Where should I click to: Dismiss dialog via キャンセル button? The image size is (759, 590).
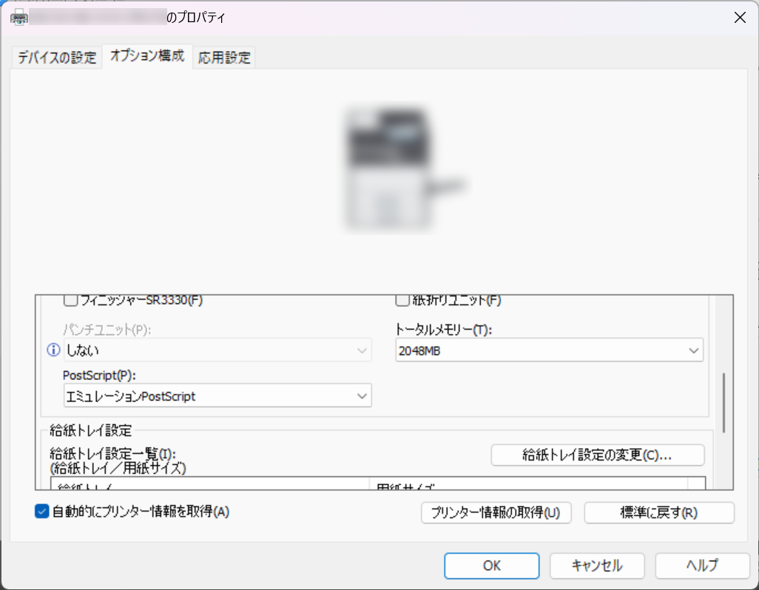pyautogui.click(x=596, y=566)
